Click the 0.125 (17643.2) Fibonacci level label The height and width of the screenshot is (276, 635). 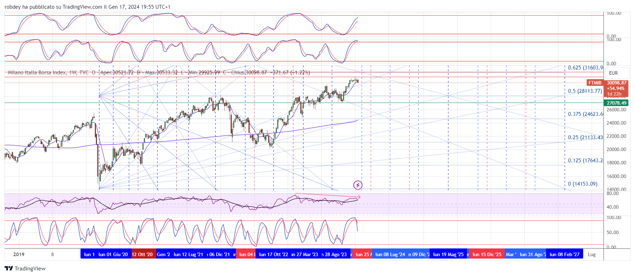point(586,161)
